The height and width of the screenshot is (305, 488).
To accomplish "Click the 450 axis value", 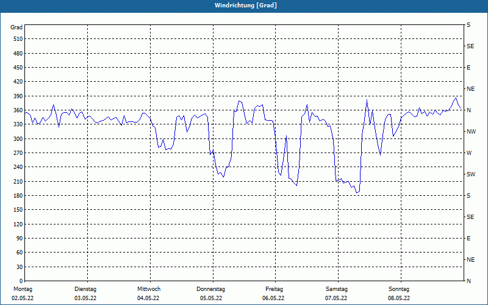I will point(18,68).
